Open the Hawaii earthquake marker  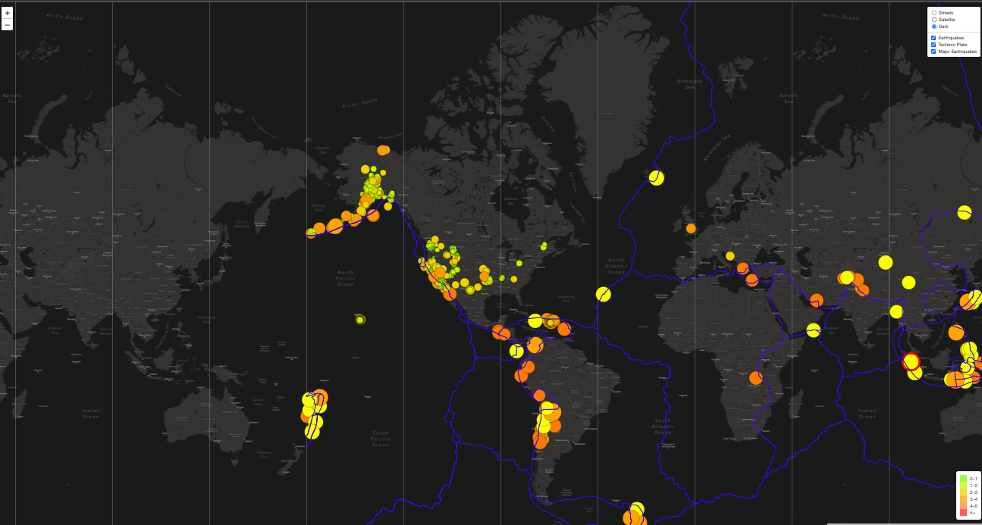click(360, 320)
